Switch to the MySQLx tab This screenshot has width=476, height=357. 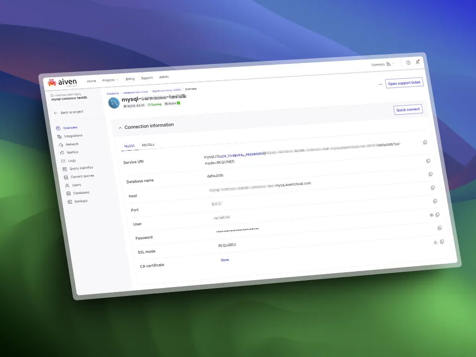148,145
